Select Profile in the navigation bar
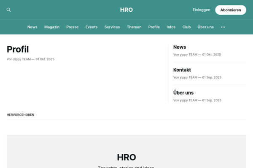This screenshot has height=168, width=253. [154, 27]
